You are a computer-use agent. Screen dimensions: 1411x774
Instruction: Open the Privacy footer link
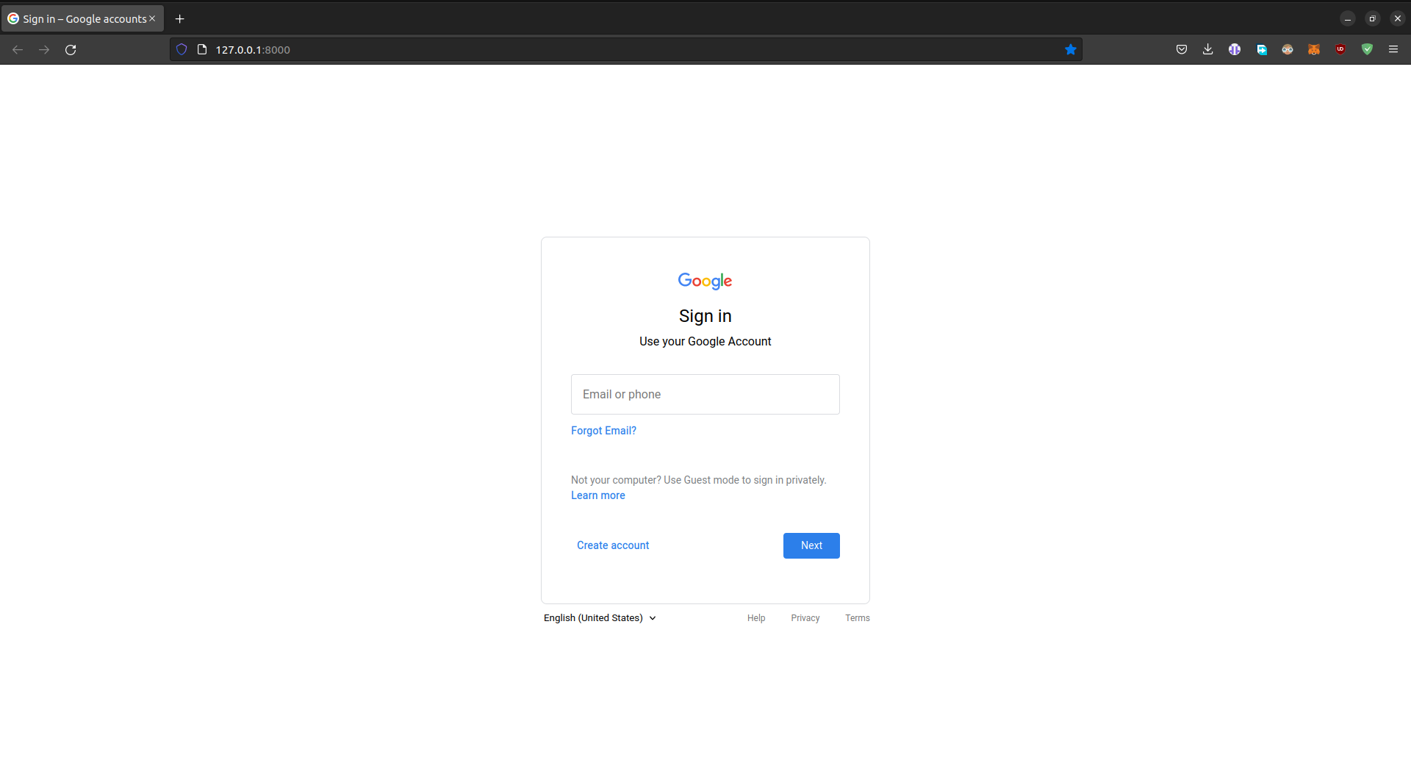[x=805, y=618]
